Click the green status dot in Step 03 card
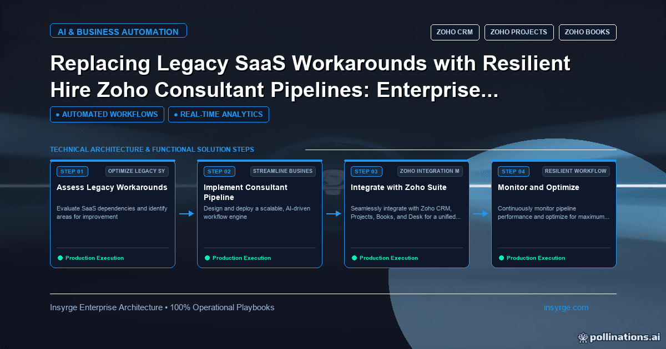Viewport: 666px width, 349px height. tap(354, 258)
